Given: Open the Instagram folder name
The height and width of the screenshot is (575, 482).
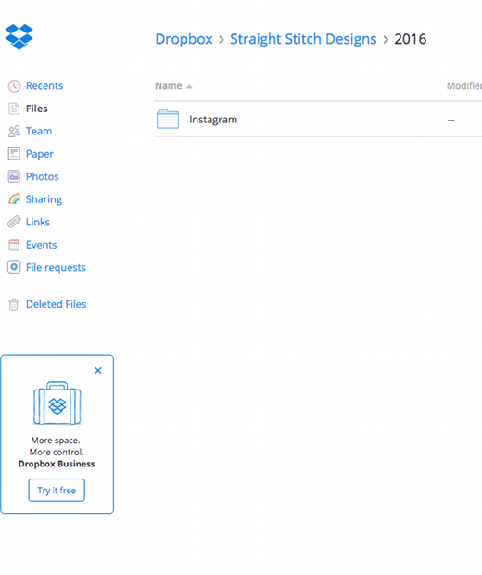Looking at the screenshot, I should 213,120.
